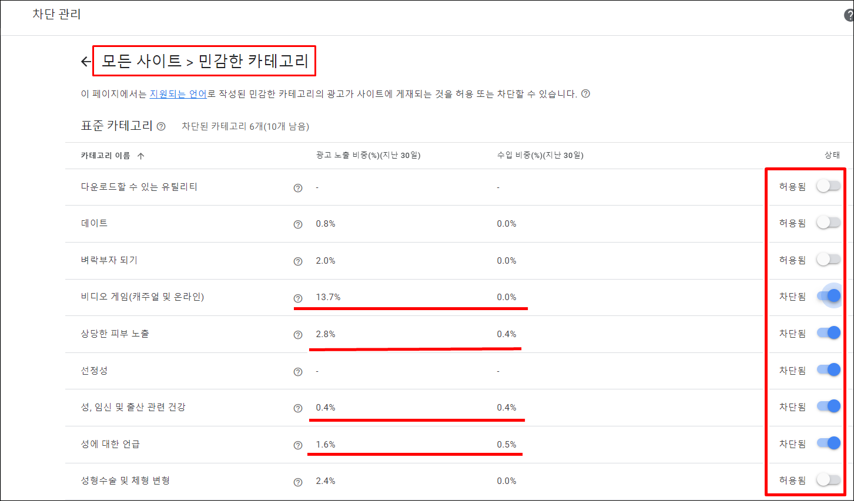854x501 pixels.
Task: Click help icon beside 성형수술 및 체형 변형
Action: [298, 480]
